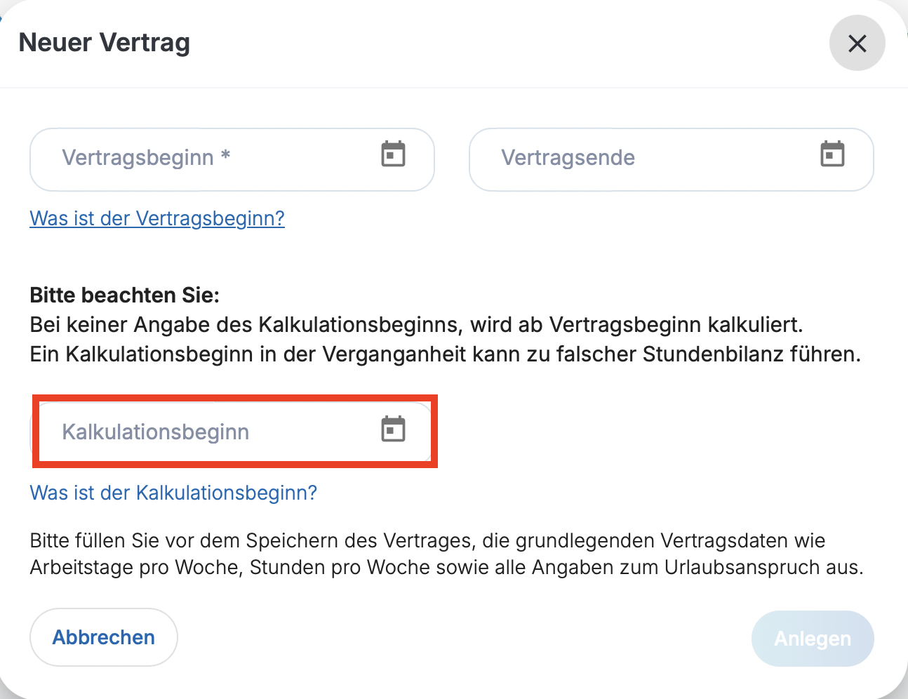The height and width of the screenshot is (699, 908).
Task: Click the 'Bitte füllen Sie vor dem Speichern' line
Action: click(427, 540)
